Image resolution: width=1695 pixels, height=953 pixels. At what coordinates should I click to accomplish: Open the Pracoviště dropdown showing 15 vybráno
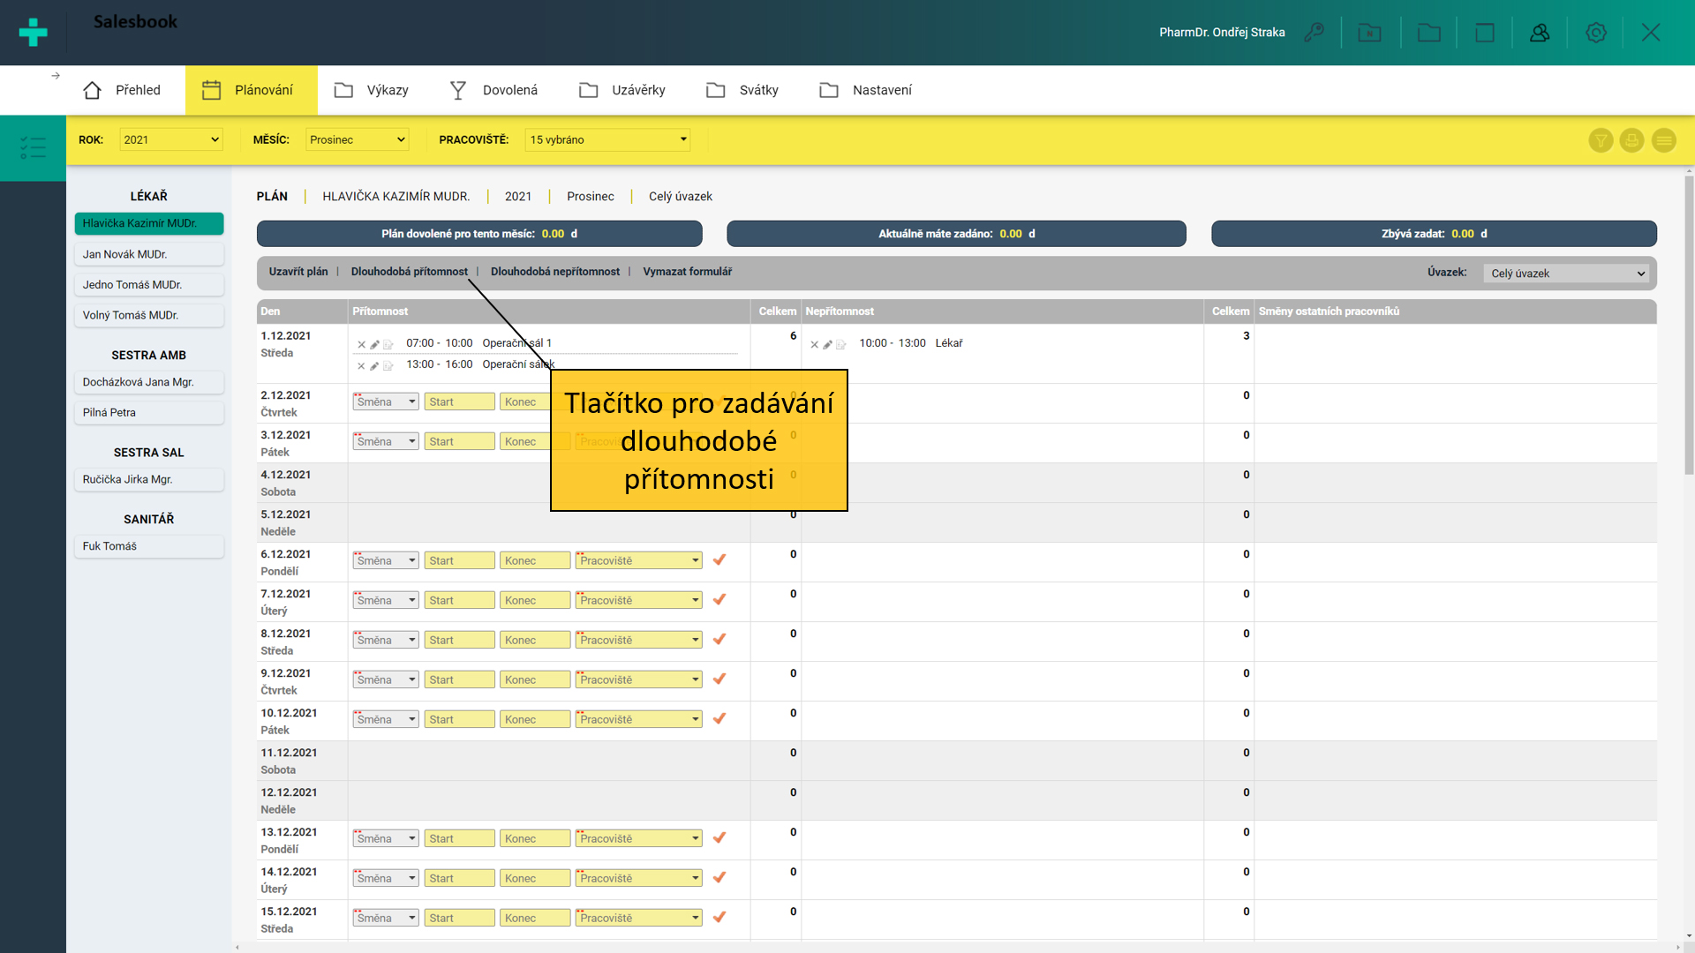click(x=607, y=139)
